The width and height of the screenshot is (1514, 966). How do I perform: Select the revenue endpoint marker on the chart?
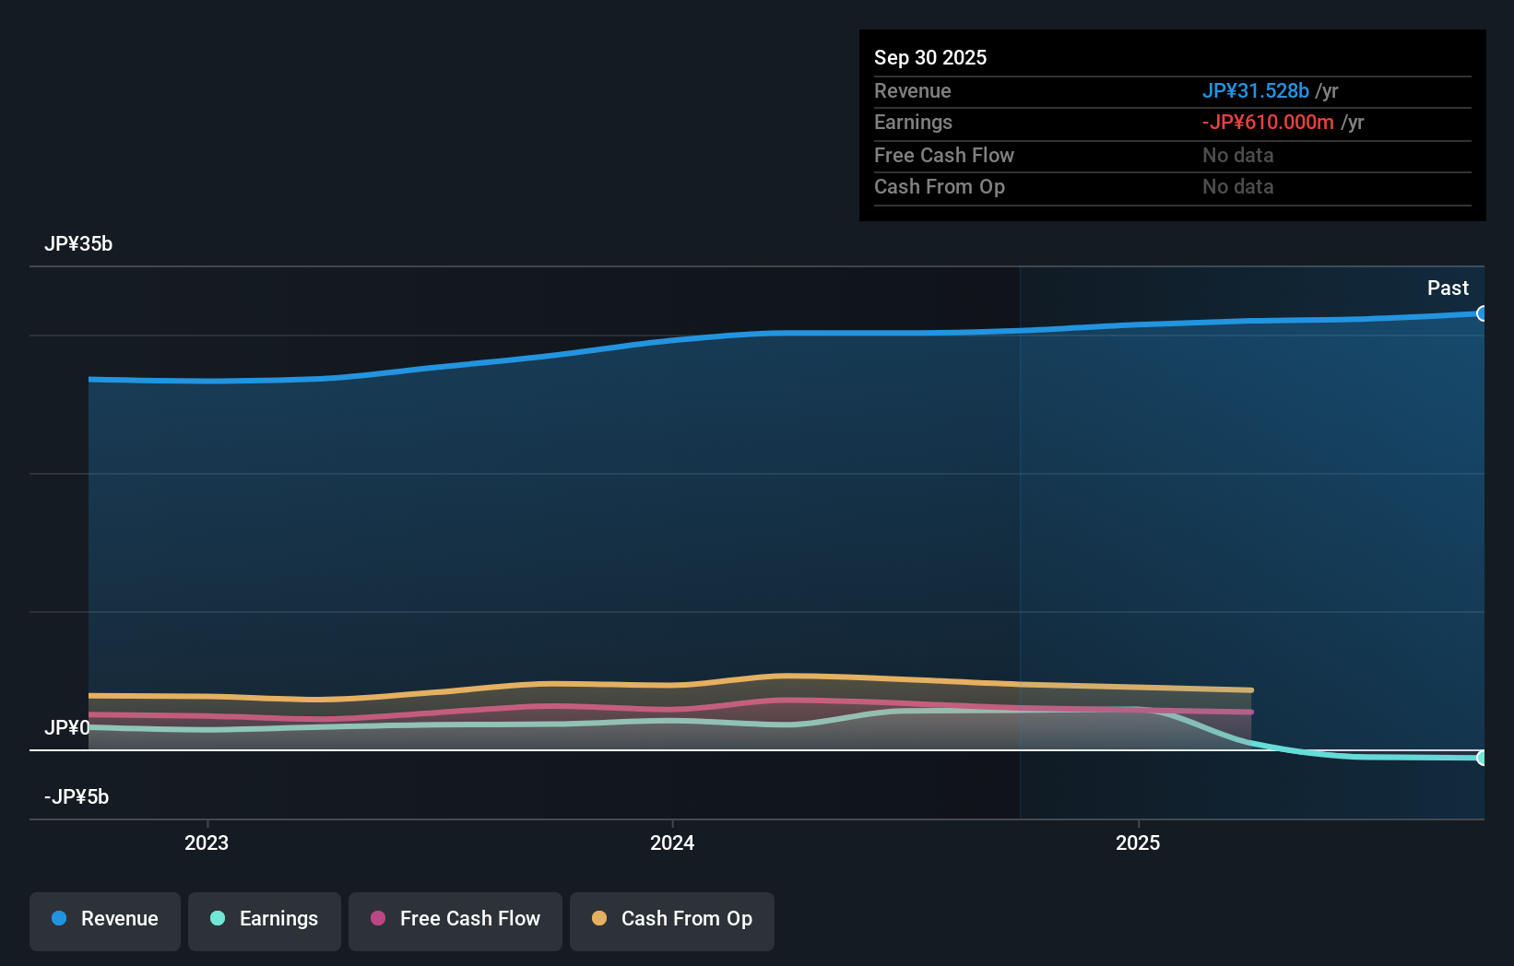point(1483,314)
